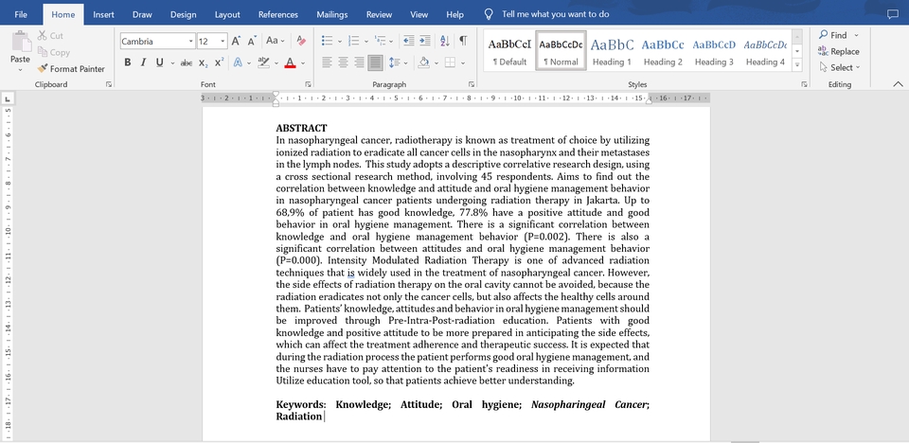Apply paragraph borders
This screenshot has width=909, height=443.
click(x=449, y=62)
